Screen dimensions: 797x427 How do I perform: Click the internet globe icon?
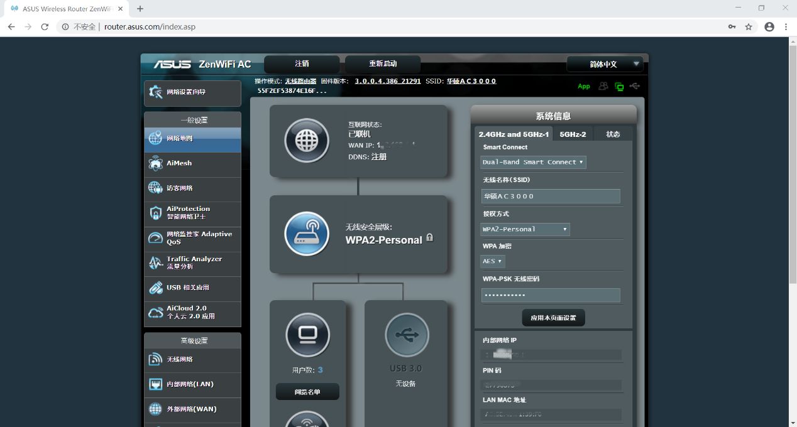(307, 141)
